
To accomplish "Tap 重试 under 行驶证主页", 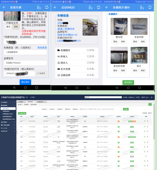I will [x=8, y=27].
